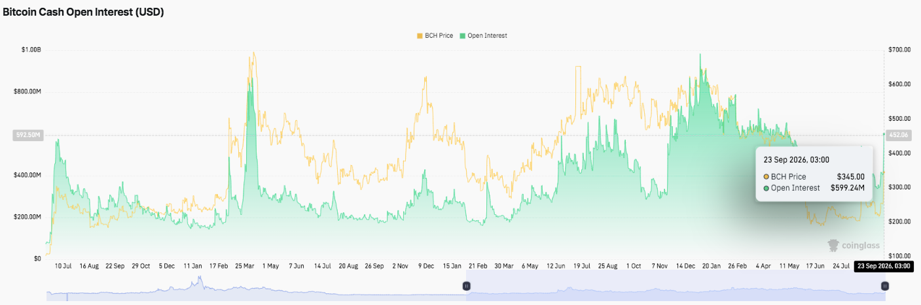
Task: Click the Bitcoin Cash Open Interest (USD) title
Action: coord(83,12)
